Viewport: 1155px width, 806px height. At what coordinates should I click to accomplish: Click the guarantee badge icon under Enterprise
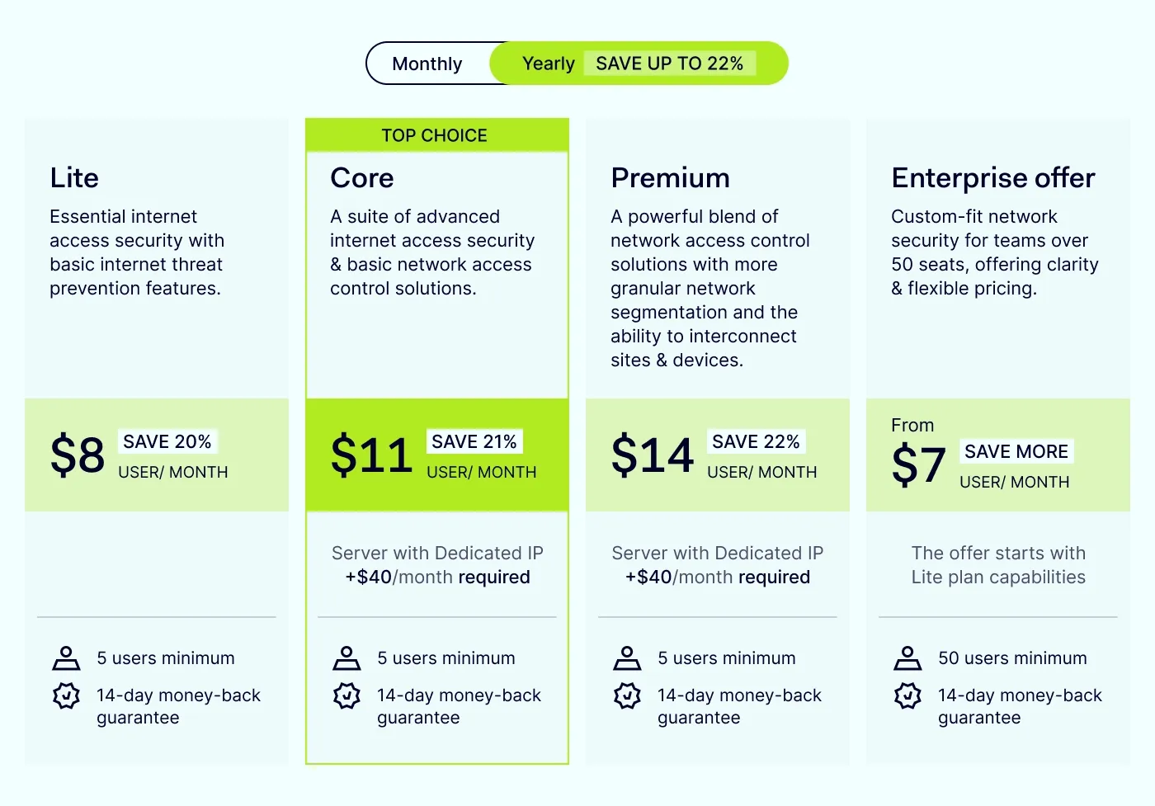click(907, 695)
